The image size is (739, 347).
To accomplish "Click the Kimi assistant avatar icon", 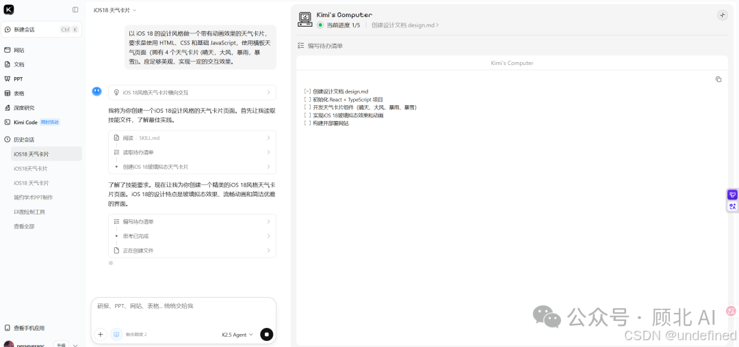I will pos(96,92).
